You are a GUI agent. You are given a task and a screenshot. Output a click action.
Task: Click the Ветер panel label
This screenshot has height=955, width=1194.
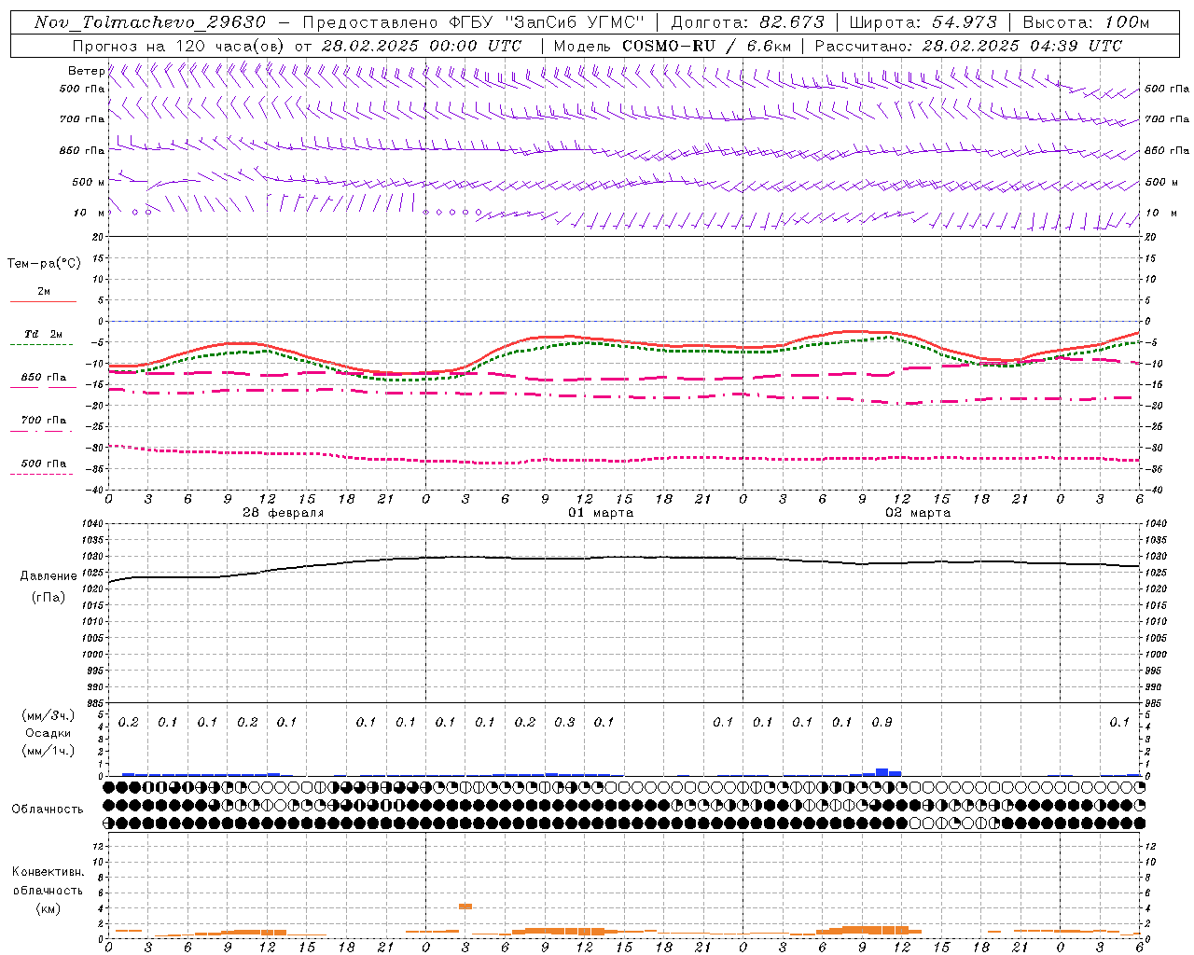[x=87, y=71]
